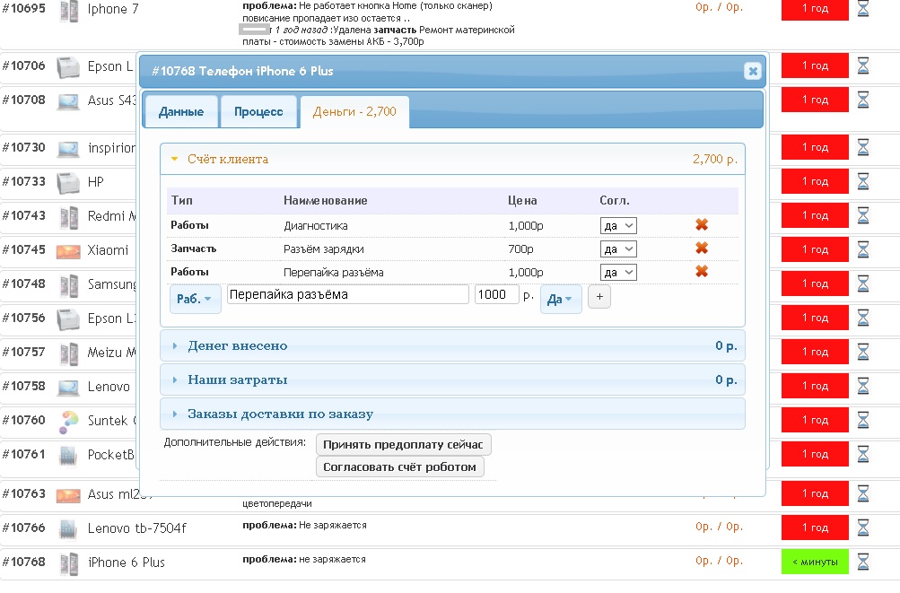
Task: Click Согласовать счёт роботом button
Action: (400, 467)
